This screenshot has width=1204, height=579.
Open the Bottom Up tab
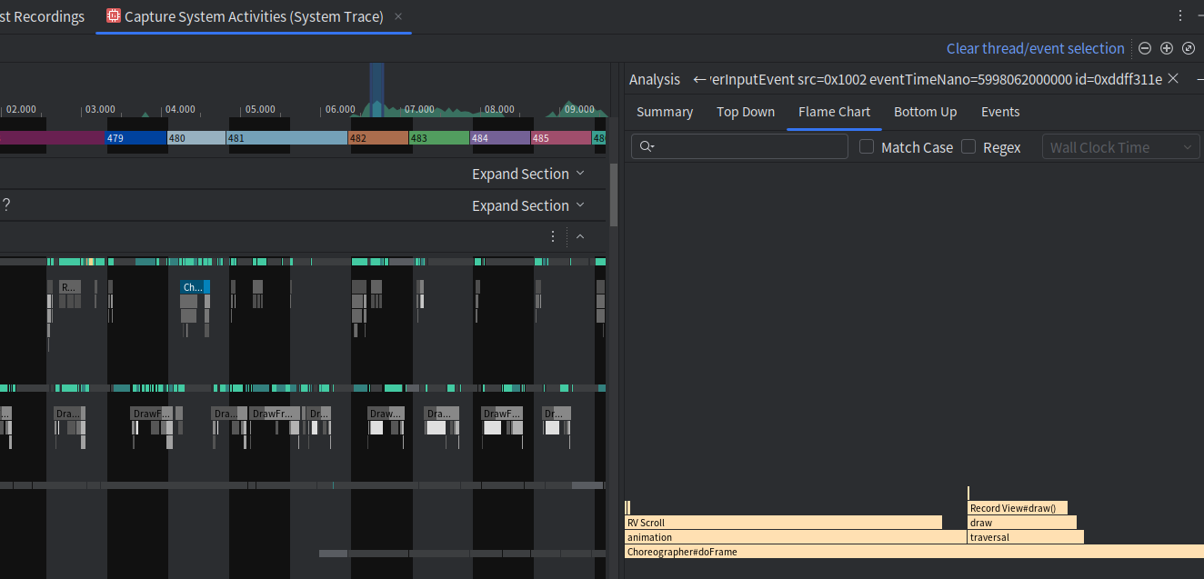pyautogui.click(x=925, y=112)
